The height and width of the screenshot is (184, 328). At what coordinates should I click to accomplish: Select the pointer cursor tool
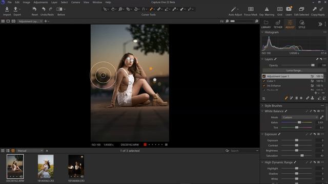pyautogui.click(x=105, y=9)
